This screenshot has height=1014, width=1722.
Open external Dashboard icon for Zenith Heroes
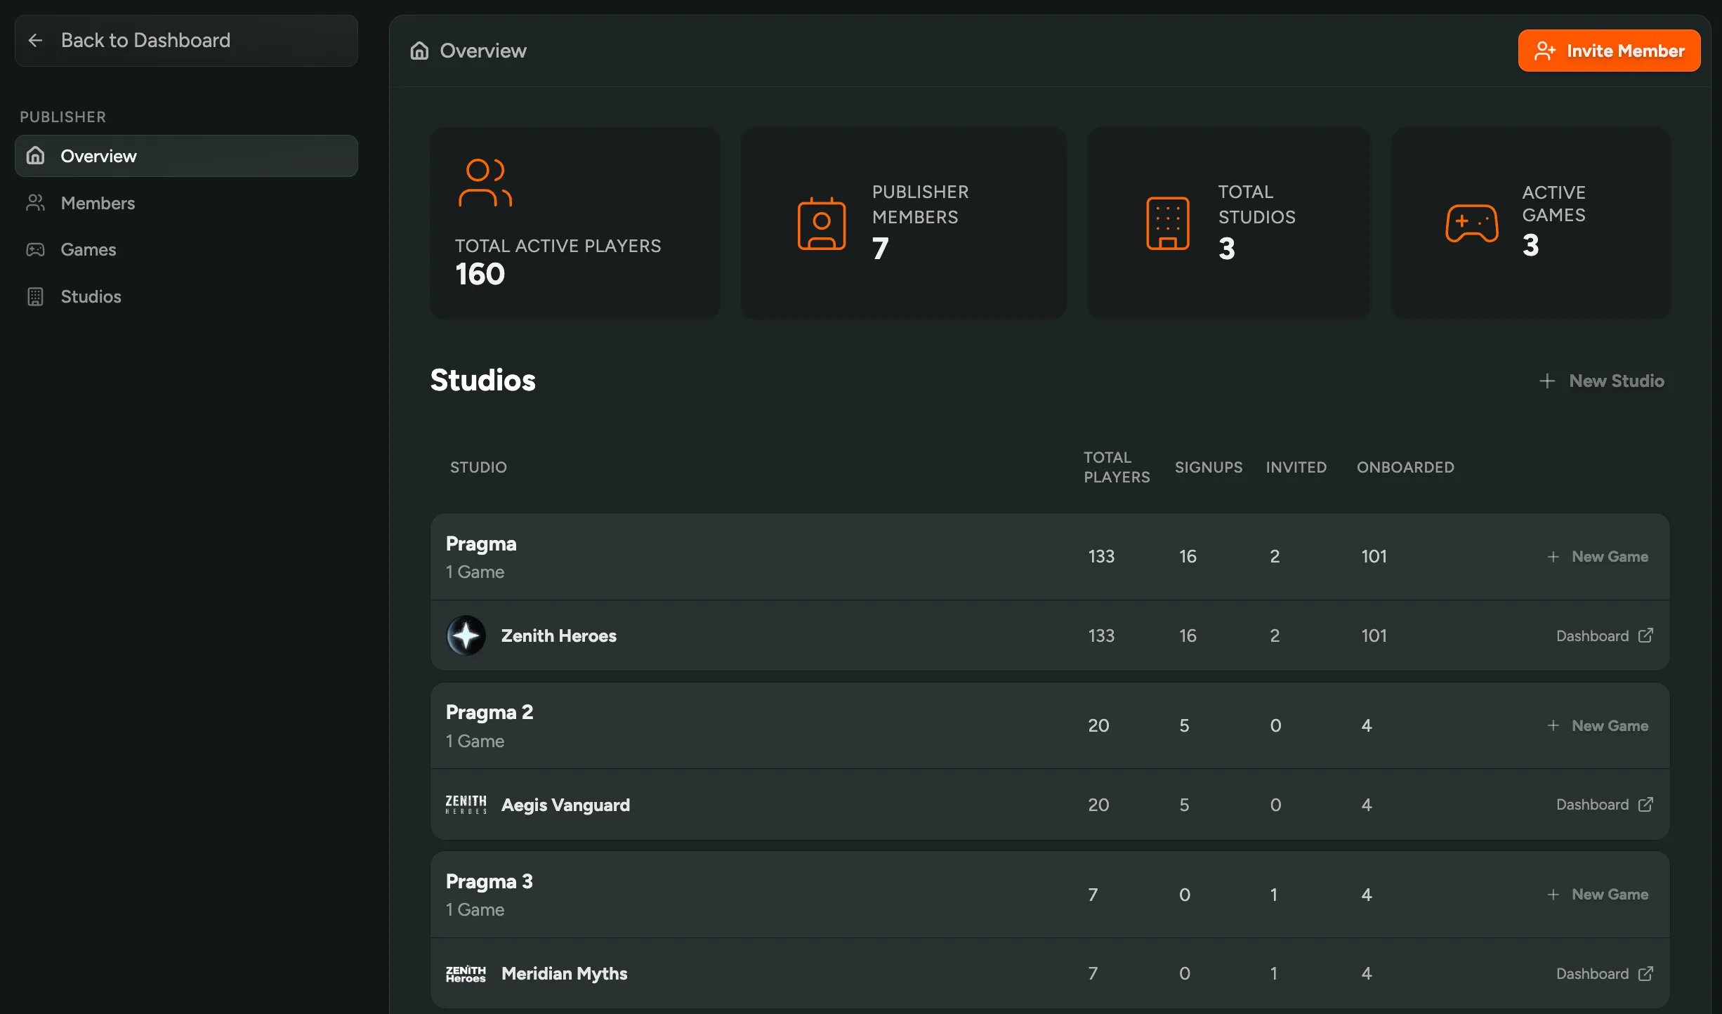[x=1645, y=636]
